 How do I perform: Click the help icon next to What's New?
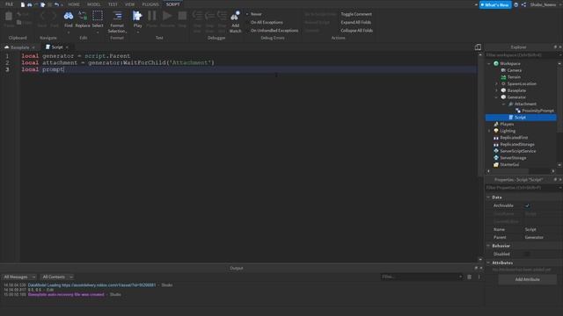tap(516, 4)
